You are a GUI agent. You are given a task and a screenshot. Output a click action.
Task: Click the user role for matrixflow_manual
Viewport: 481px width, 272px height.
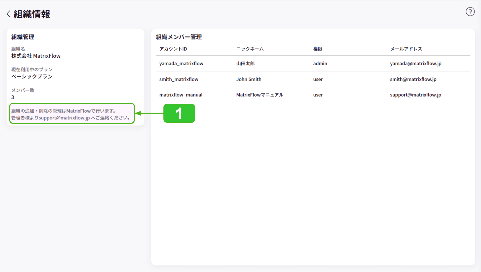[318, 95]
